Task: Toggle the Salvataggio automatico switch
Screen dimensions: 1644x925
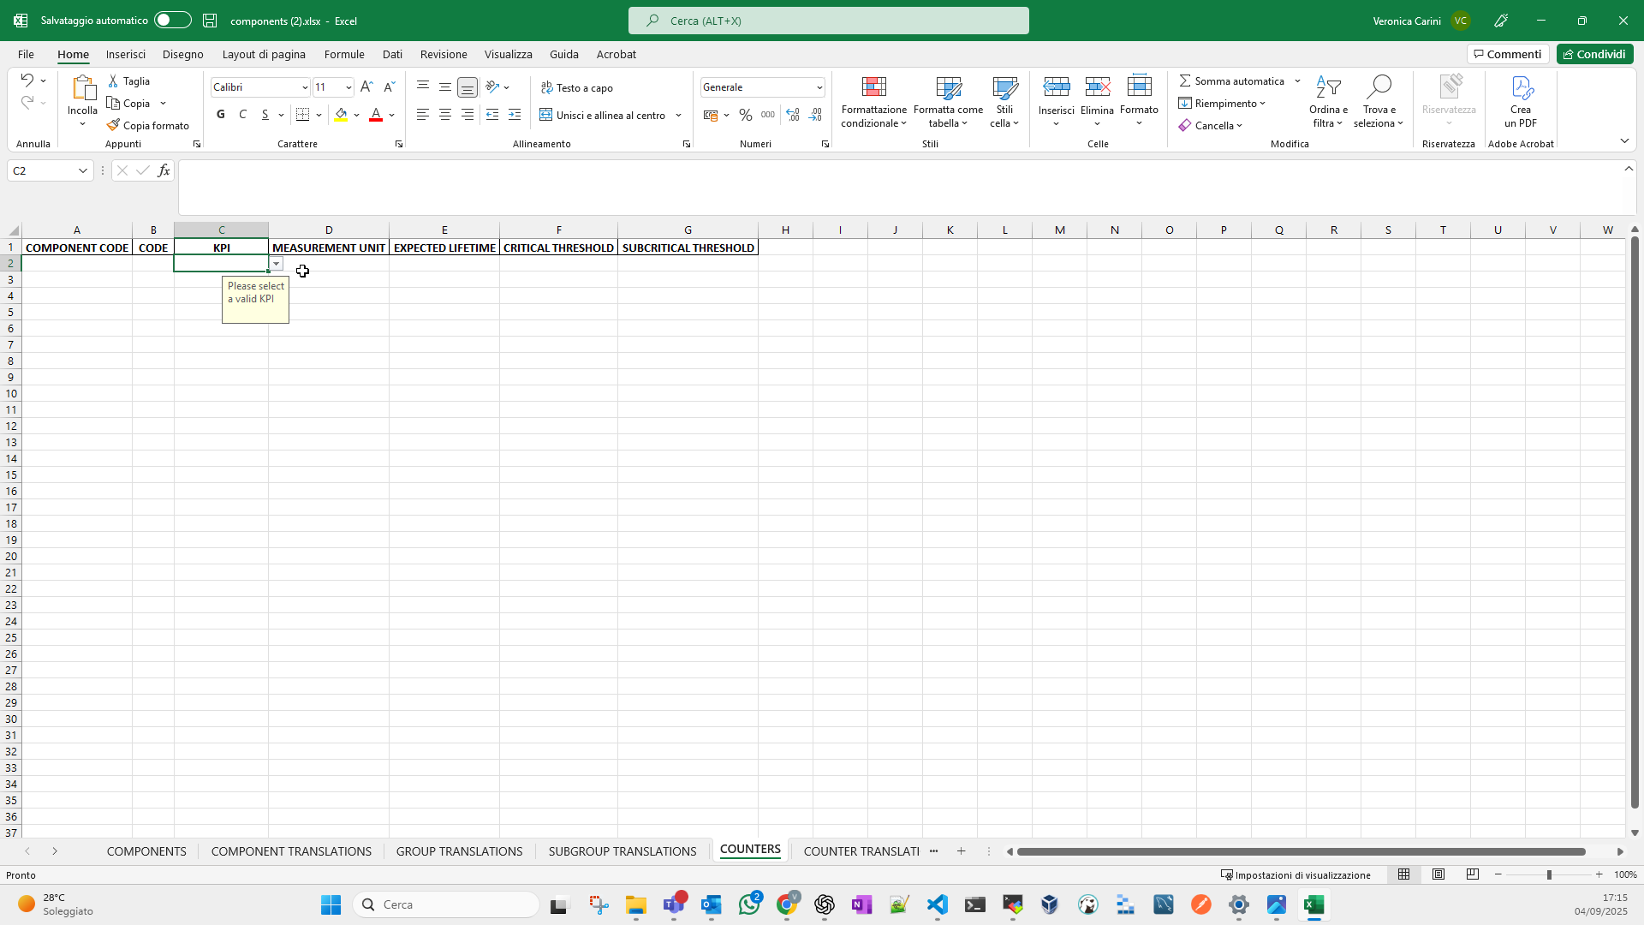Action: click(x=172, y=21)
